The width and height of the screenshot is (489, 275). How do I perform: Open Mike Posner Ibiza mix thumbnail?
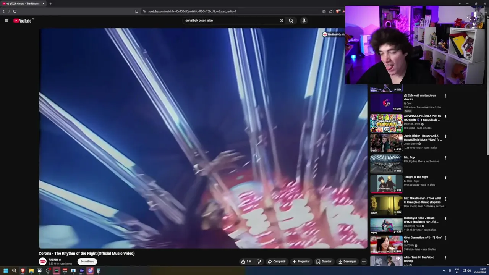[x=386, y=205]
